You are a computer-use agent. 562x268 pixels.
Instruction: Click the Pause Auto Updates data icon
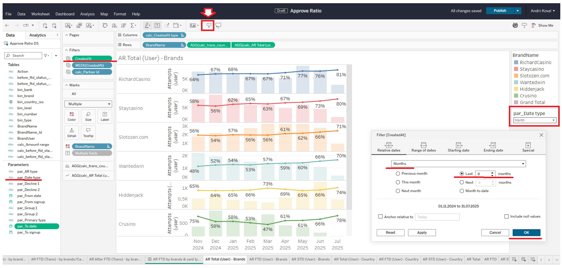click(54, 25)
